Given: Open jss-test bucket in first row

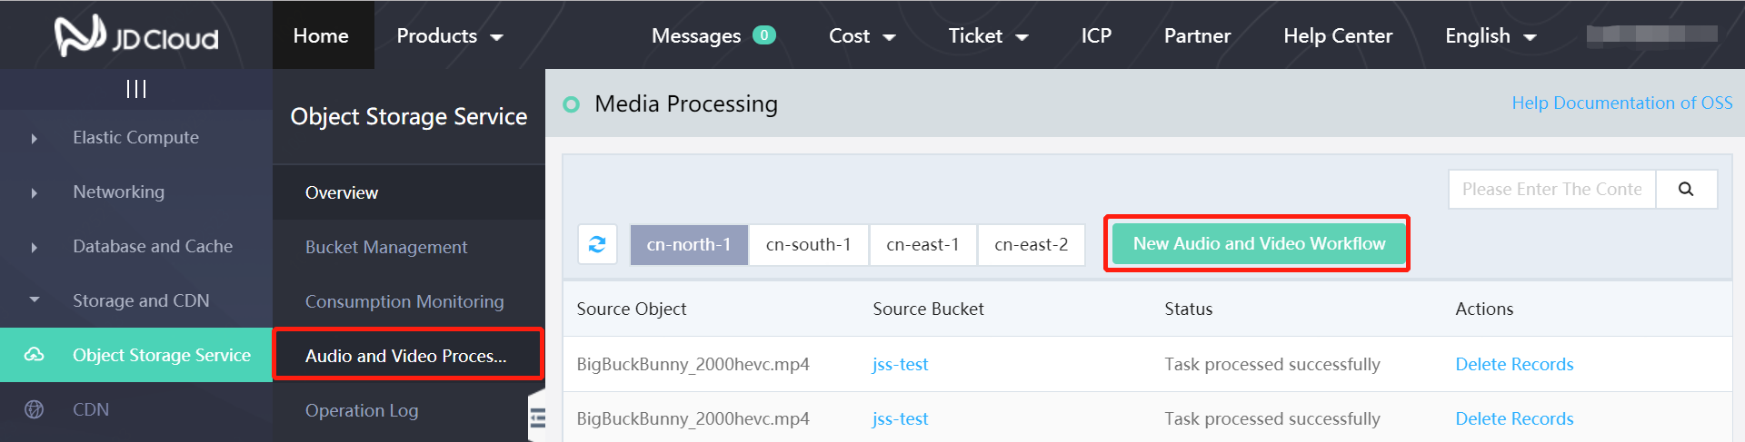Looking at the screenshot, I should 900,364.
